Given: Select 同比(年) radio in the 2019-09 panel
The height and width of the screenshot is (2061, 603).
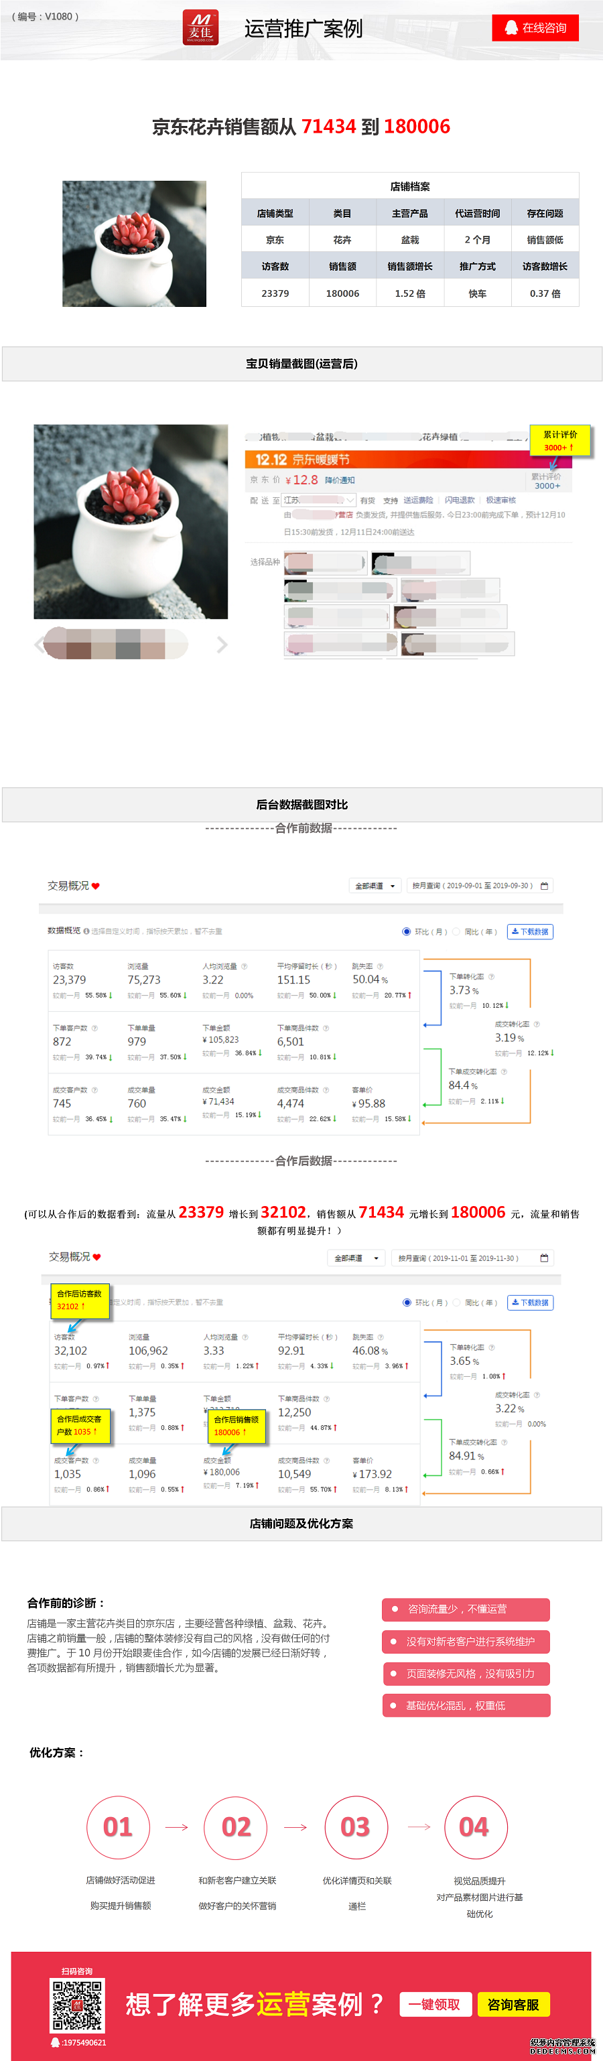Looking at the screenshot, I should click(x=457, y=931).
